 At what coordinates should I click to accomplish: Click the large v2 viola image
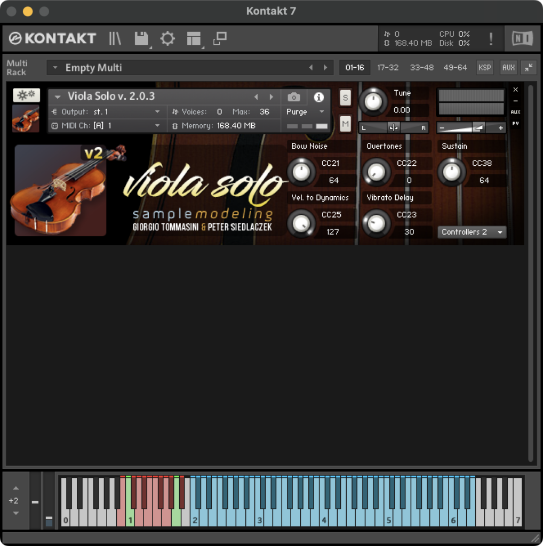pos(60,190)
